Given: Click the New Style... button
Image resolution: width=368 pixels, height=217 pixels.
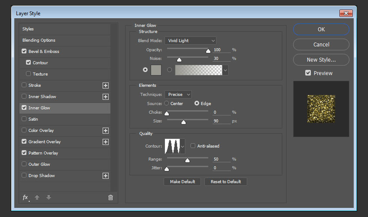Looking at the screenshot, I should point(321,59).
